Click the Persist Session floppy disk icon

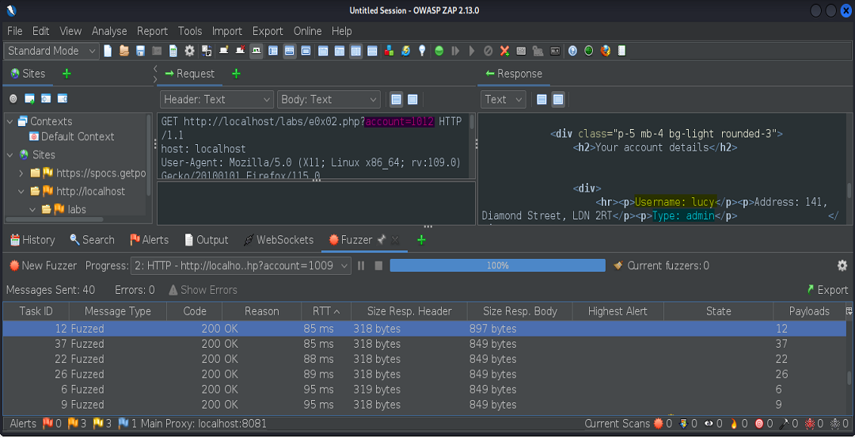click(x=140, y=51)
